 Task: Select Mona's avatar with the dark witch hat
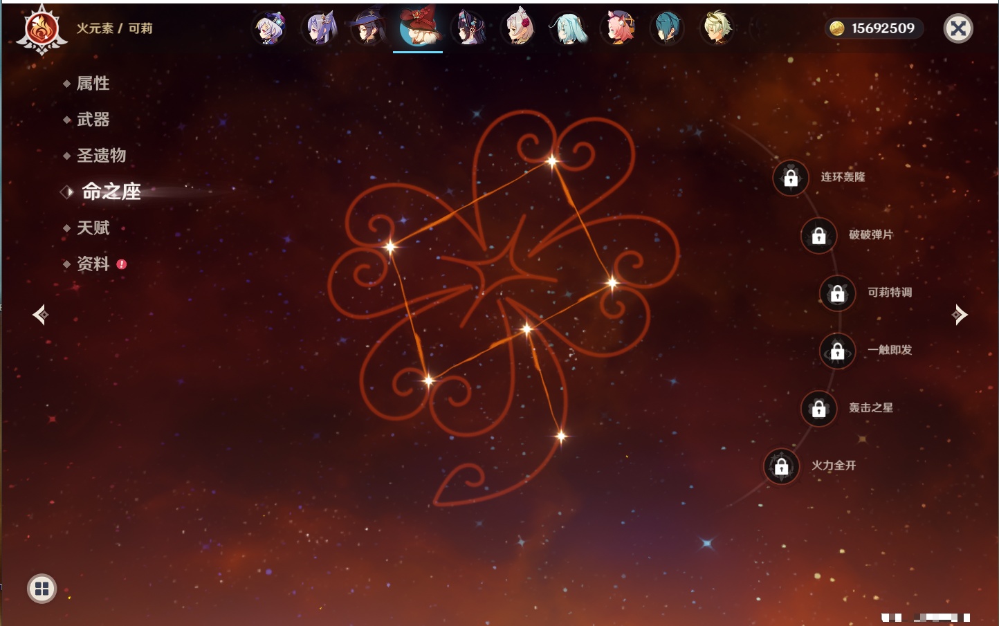coord(368,28)
